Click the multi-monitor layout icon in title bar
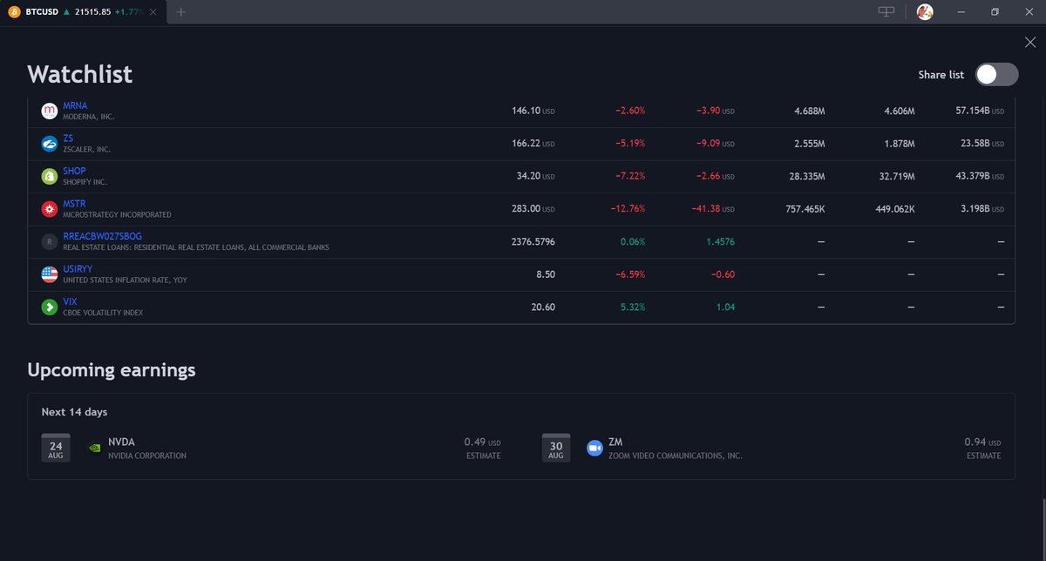The width and height of the screenshot is (1046, 561). [886, 11]
